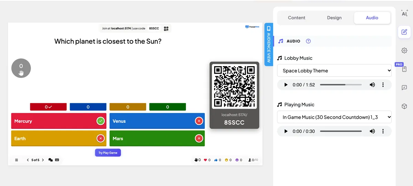Click the green vote count bar
The width and height of the screenshot is (413, 186).
pos(168,107)
